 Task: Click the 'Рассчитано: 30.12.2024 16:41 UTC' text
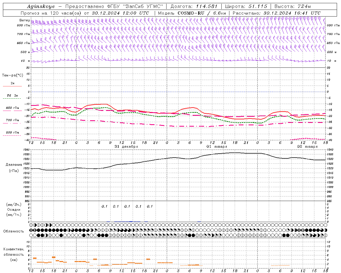277,13
